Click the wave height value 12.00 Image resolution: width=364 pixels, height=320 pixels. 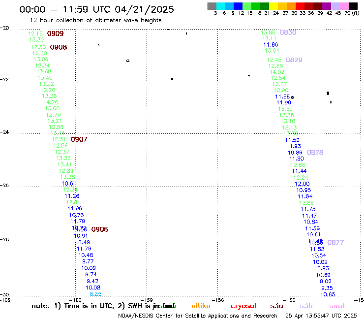[x=302, y=184]
